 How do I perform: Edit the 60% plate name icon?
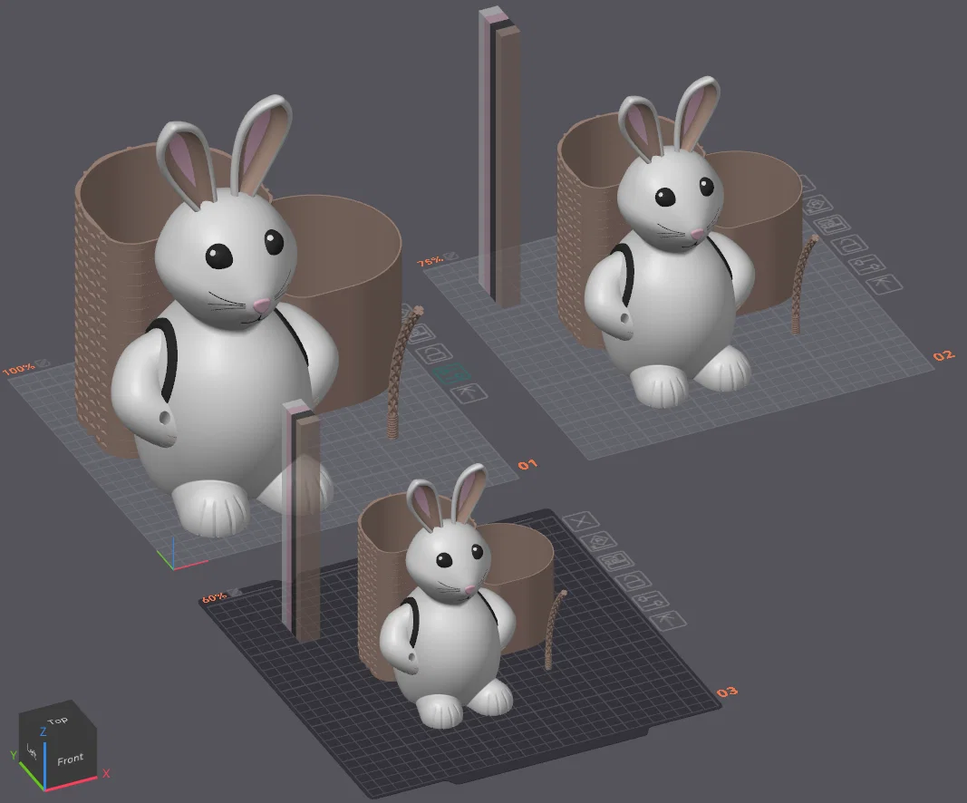point(235,593)
